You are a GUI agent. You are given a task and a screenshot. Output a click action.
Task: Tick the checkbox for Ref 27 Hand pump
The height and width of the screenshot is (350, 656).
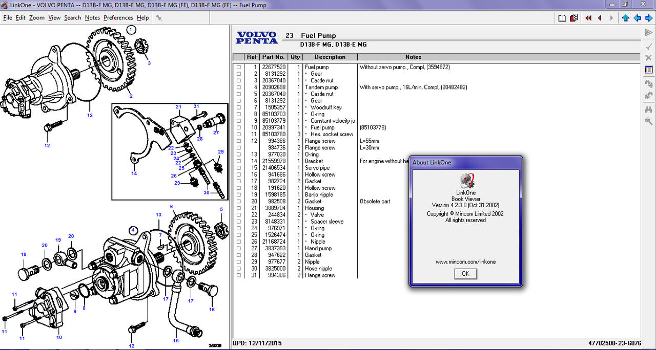[x=238, y=249]
